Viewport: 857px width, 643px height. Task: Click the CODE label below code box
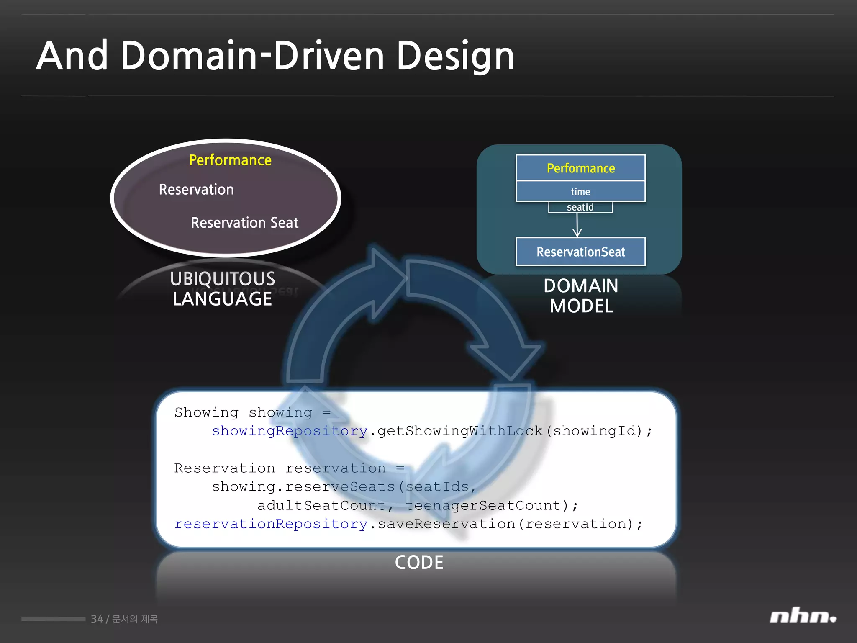click(419, 563)
